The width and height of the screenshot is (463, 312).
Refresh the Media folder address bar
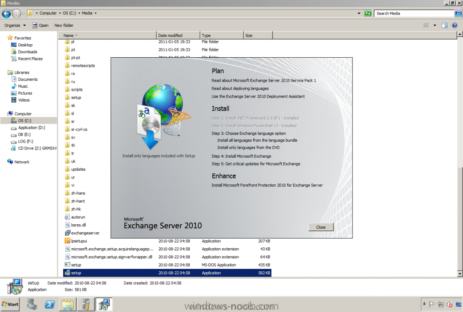coord(368,13)
